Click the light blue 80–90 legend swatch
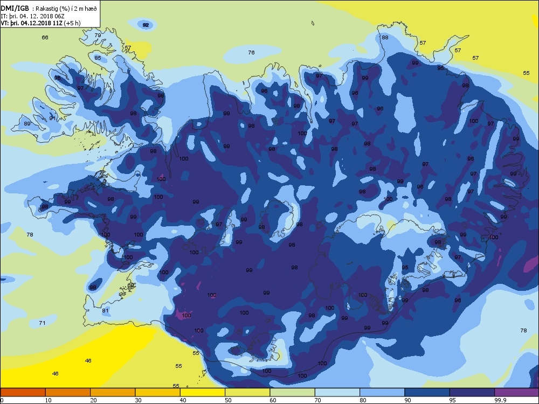Screen dimensions: 539x404 [x=382, y=392]
